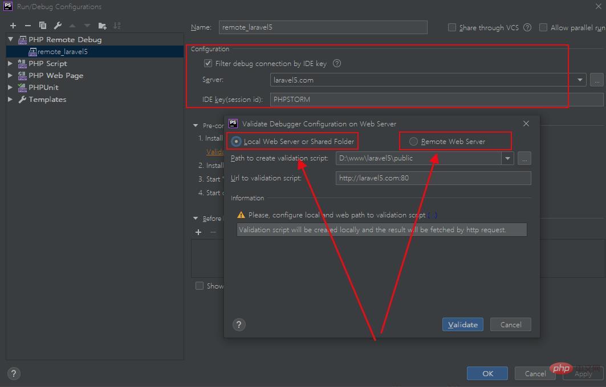Collapse PHP Remote Debug tree node
The height and width of the screenshot is (387, 606).
pyautogui.click(x=11, y=39)
